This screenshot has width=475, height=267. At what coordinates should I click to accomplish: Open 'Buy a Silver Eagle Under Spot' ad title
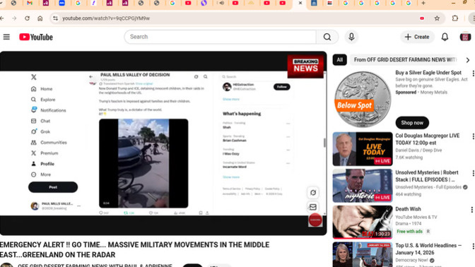[428, 73]
